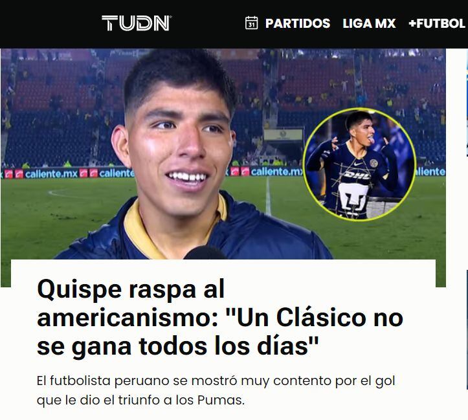Open the LIGA MX section
The width and height of the screenshot is (468, 420).
369,23
